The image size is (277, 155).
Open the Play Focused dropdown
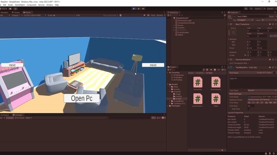pos(110,15)
